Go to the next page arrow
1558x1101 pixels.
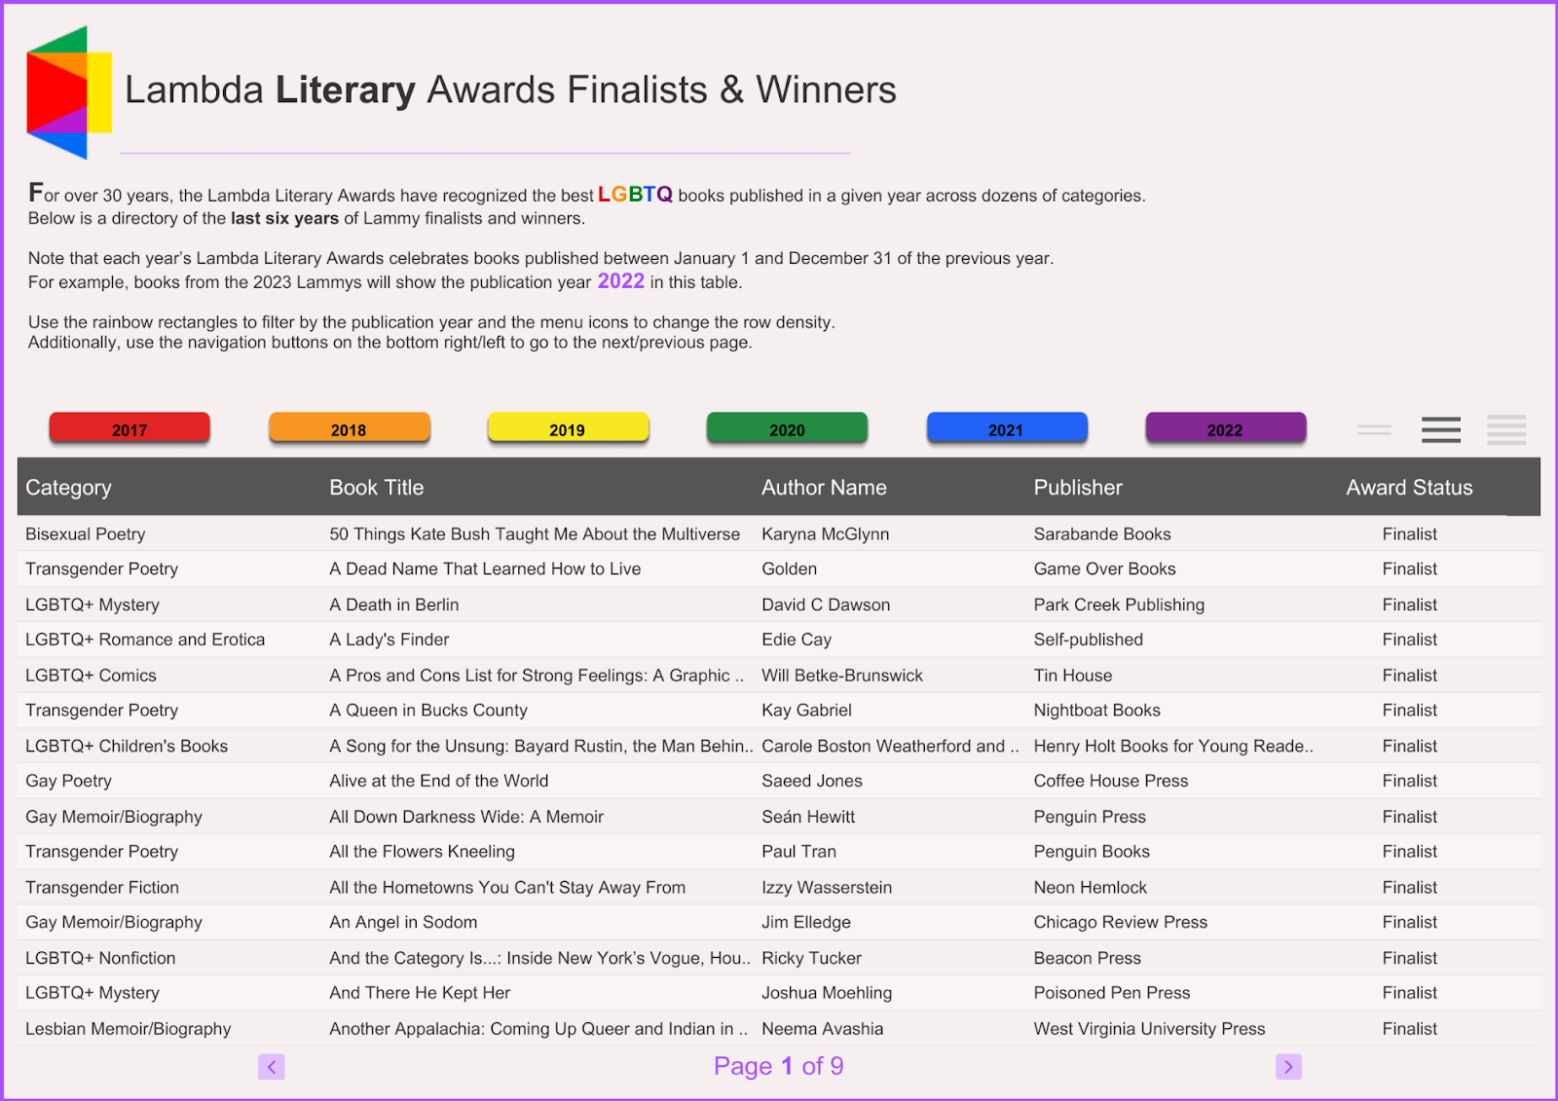click(1288, 1067)
